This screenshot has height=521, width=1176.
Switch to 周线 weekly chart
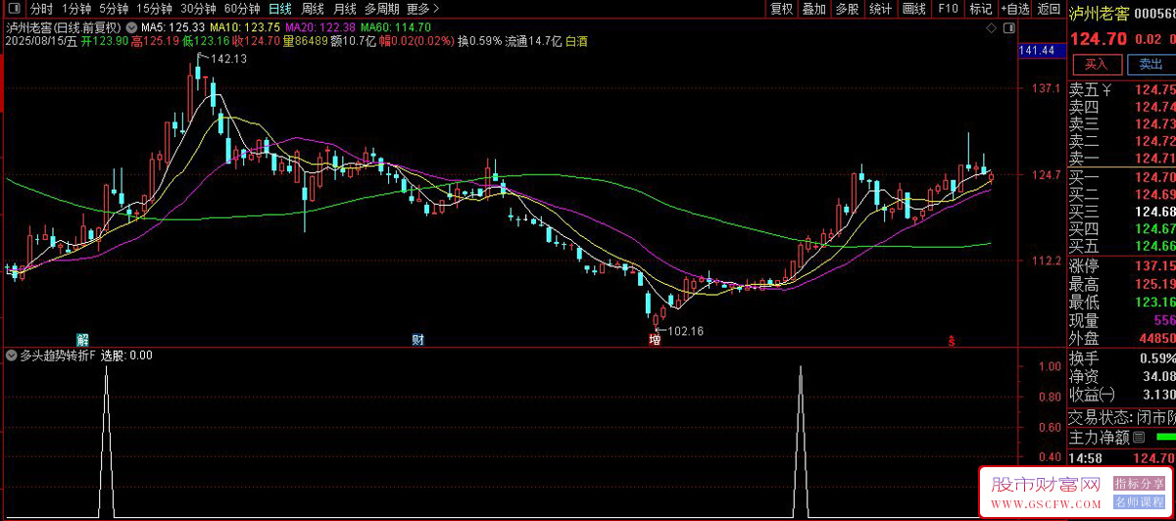[x=313, y=9]
